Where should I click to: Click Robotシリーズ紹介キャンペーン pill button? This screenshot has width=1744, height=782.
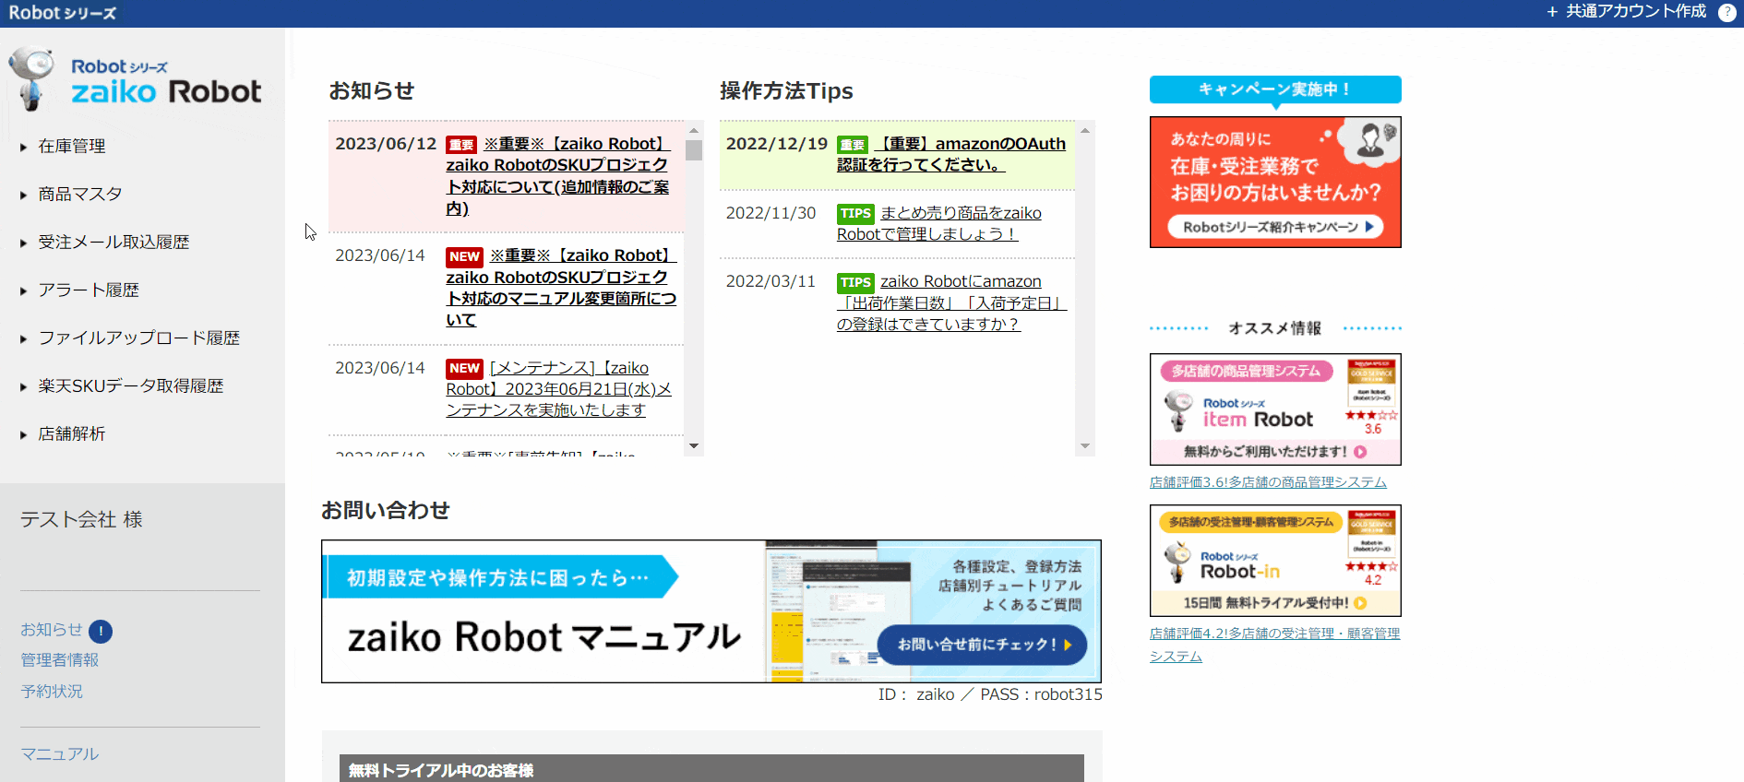click(1276, 227)
